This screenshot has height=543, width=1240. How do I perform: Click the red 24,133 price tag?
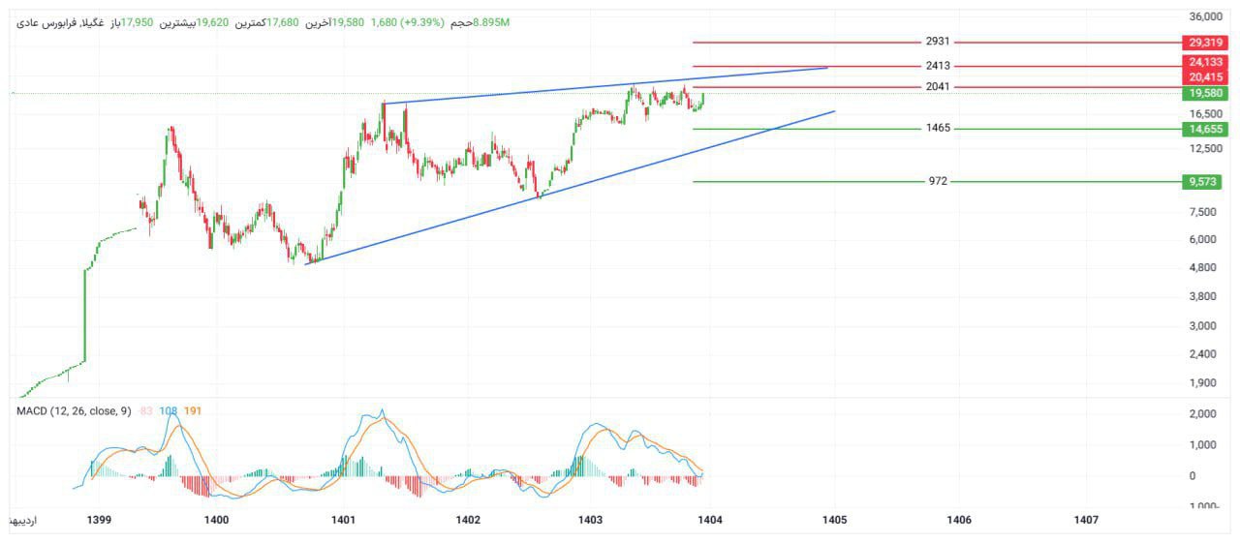click(x=1204, y=62)
